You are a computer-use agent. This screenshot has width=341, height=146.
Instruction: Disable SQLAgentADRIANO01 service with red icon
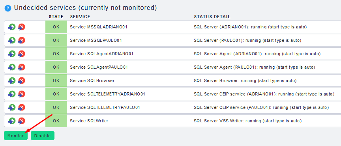coord(21,54)
